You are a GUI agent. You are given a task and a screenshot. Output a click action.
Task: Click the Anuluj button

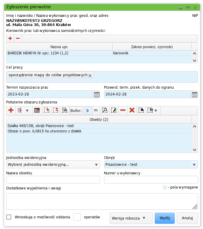click(187, 218)
